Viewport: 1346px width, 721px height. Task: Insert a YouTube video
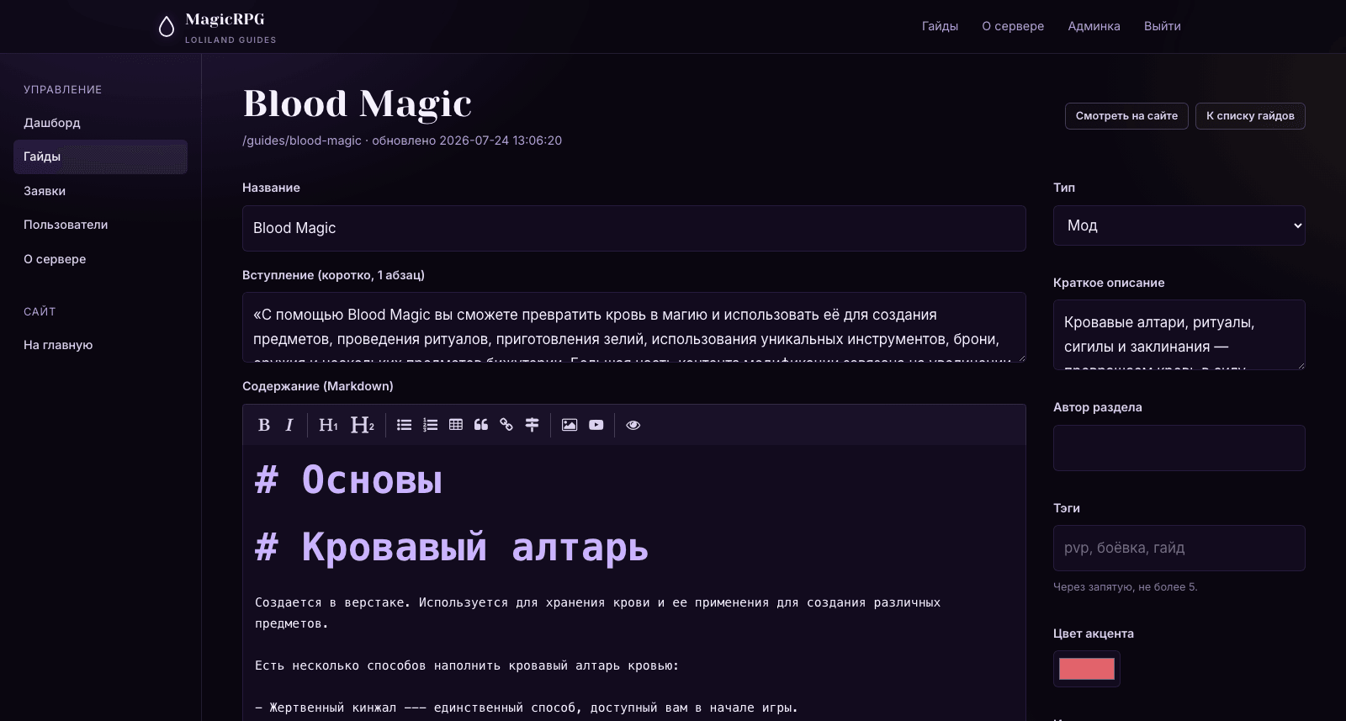596,425
